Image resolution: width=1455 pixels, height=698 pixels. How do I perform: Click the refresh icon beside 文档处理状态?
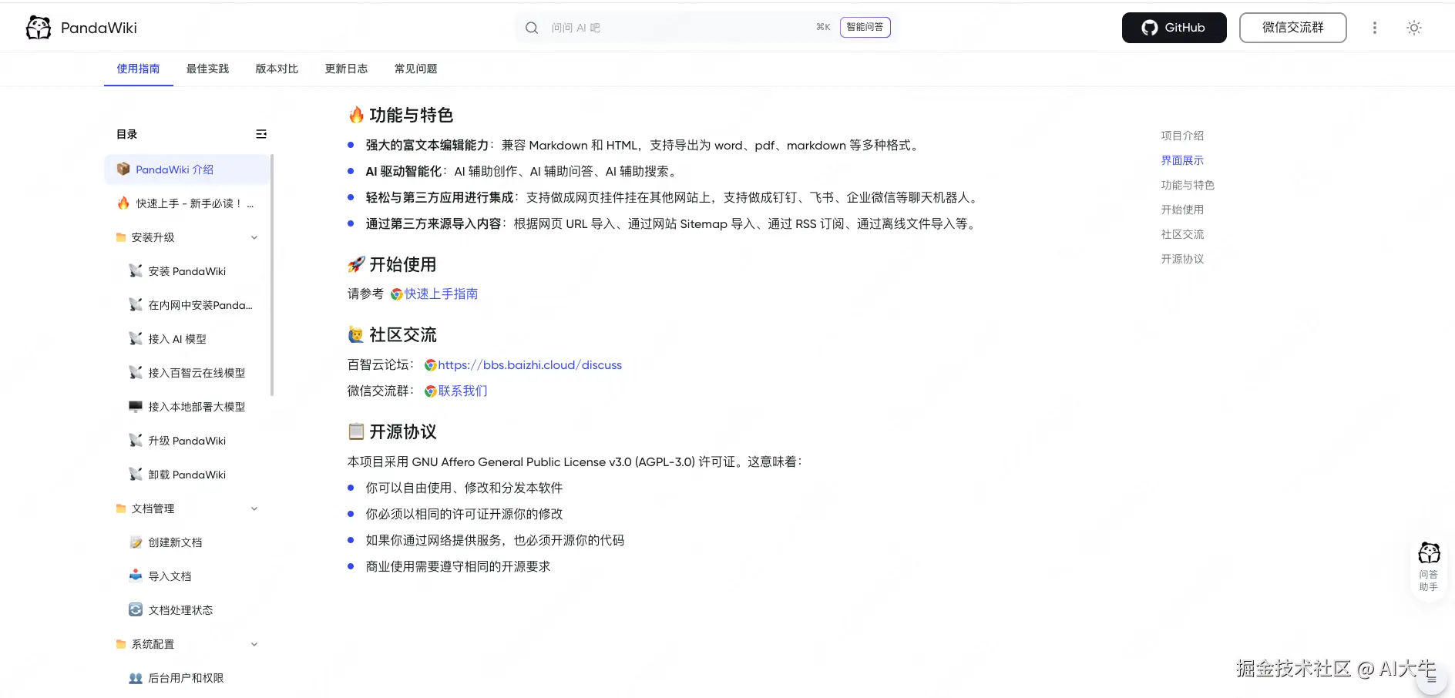[x=136, y=609]
